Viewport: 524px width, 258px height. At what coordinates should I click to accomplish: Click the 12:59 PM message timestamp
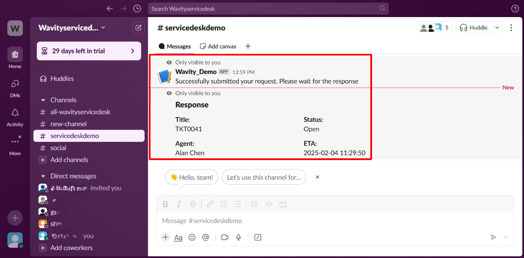(x=243, y=72)
